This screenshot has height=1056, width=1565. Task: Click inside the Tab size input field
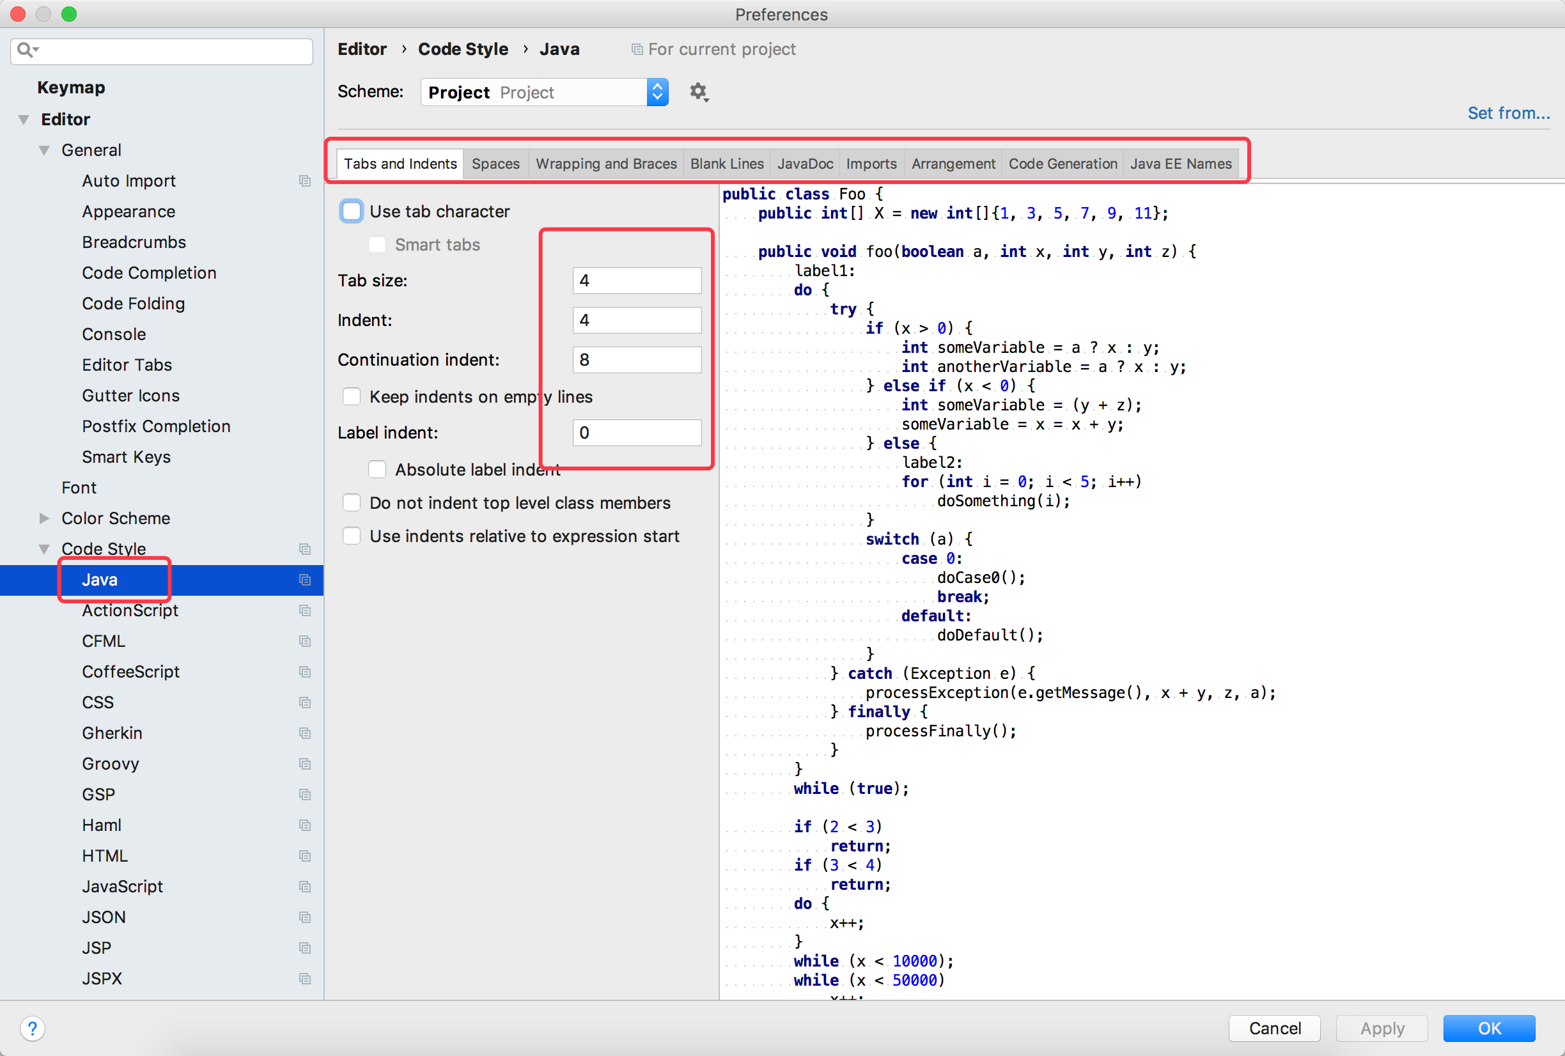pyautogui.click(x=636, y=281)
